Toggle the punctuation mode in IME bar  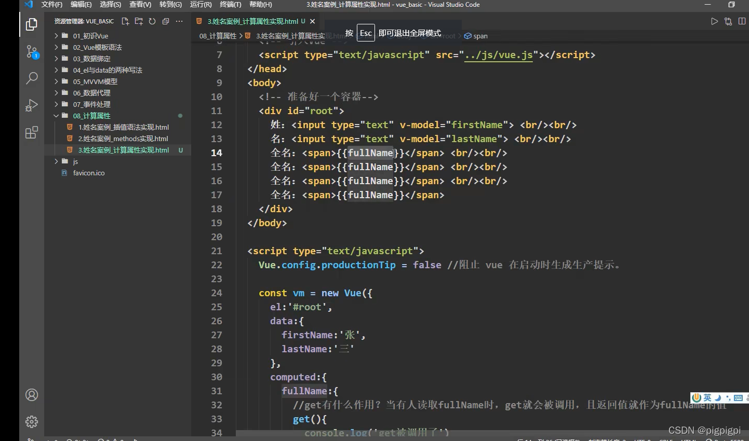(728, 398)
